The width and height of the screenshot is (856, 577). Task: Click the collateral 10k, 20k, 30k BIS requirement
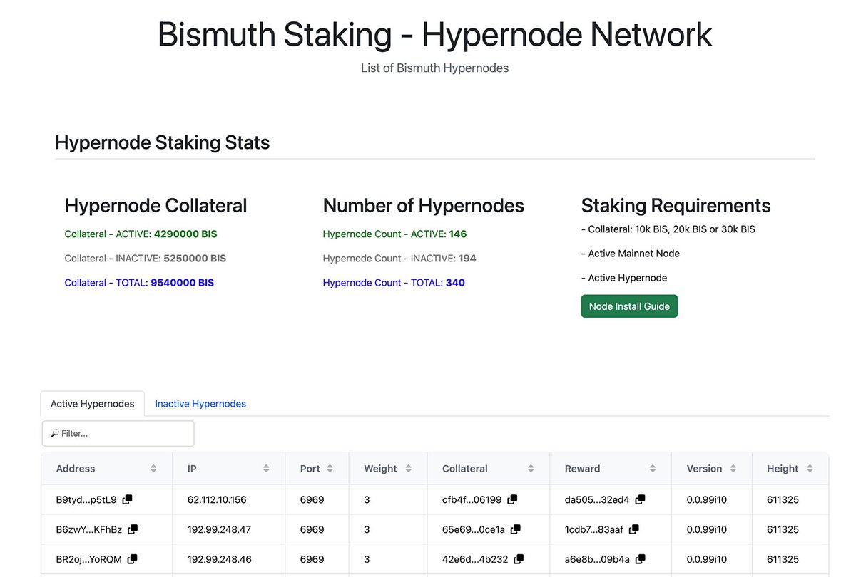(x=668, y=229)
